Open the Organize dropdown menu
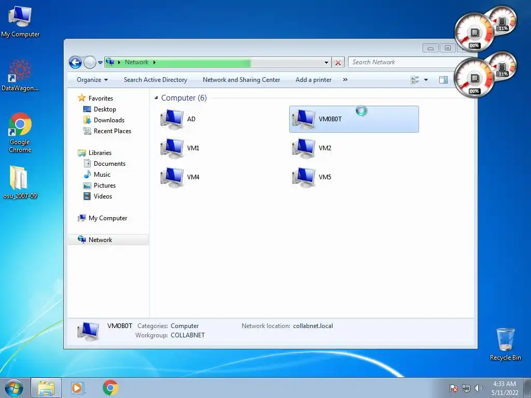The width and height of the screenshot is (531, 398). (92, 80)
